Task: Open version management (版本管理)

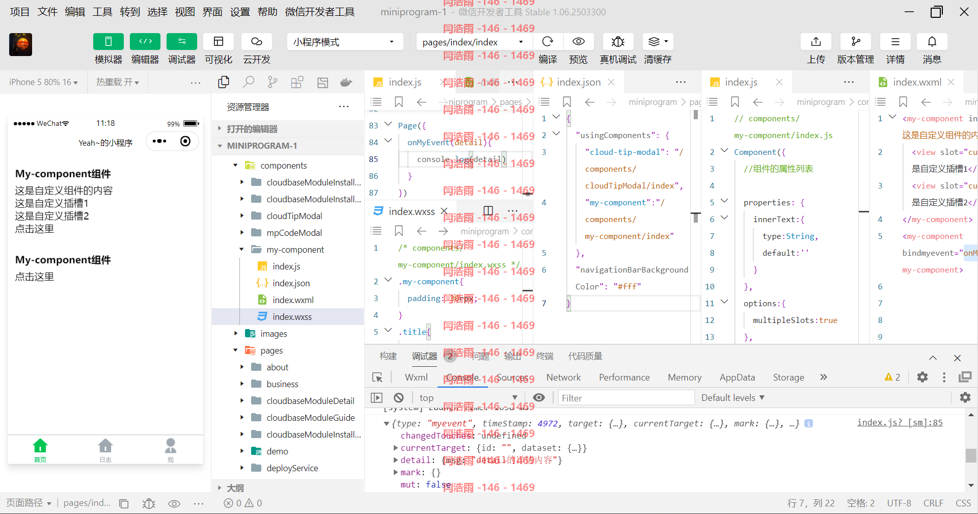Action: pos(856,41)
